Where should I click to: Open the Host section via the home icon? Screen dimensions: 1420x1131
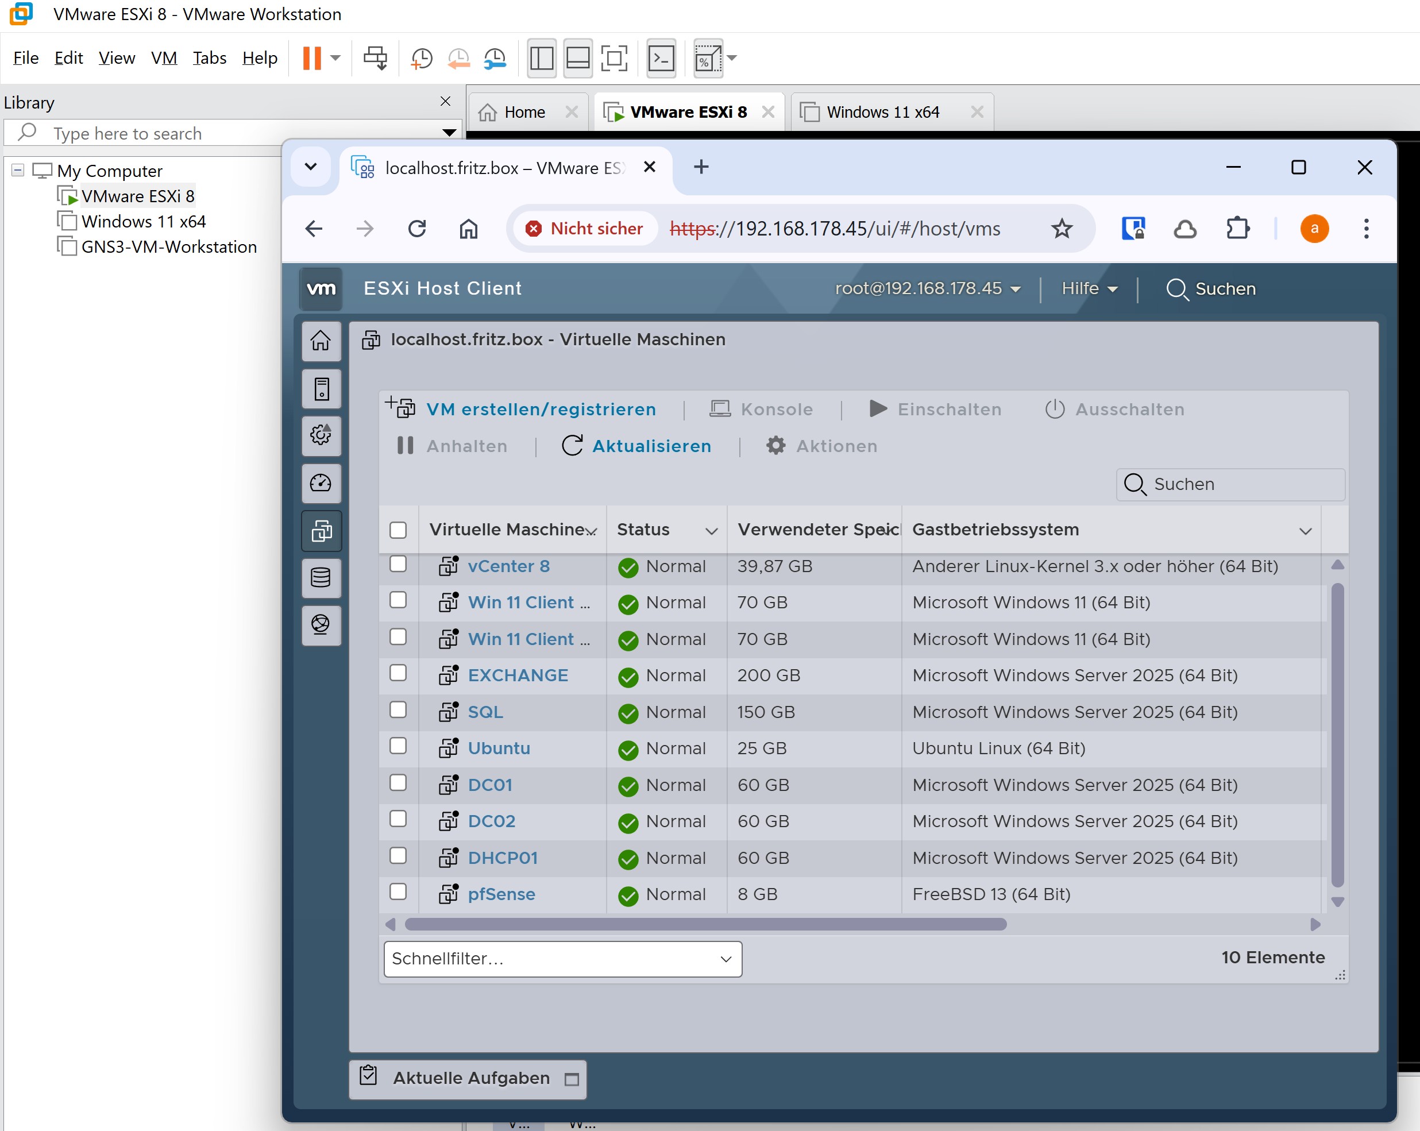pos(321,341)
